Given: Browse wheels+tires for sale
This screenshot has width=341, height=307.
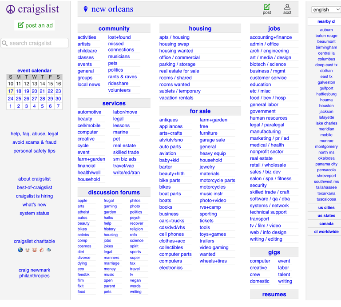Looking at the screenshot, I should click(213, 261).
